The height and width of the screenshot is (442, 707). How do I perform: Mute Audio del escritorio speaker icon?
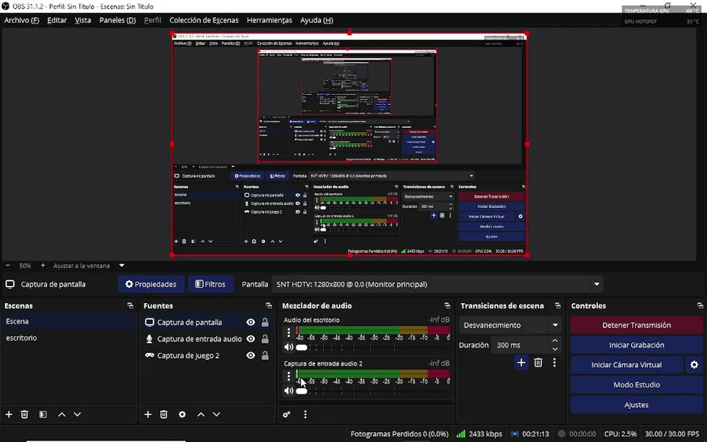[288, 347]
